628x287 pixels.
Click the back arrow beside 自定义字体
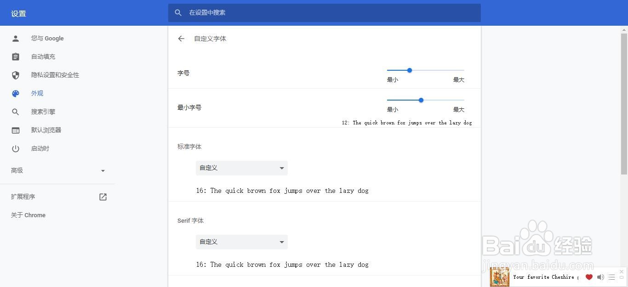click(181, 39)
